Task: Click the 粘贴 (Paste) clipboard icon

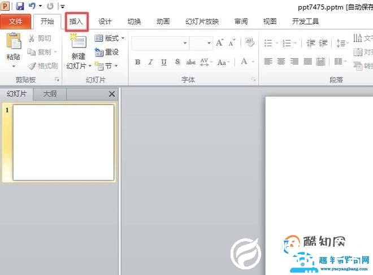Action: pyautogui.click(x=14, y=42)
